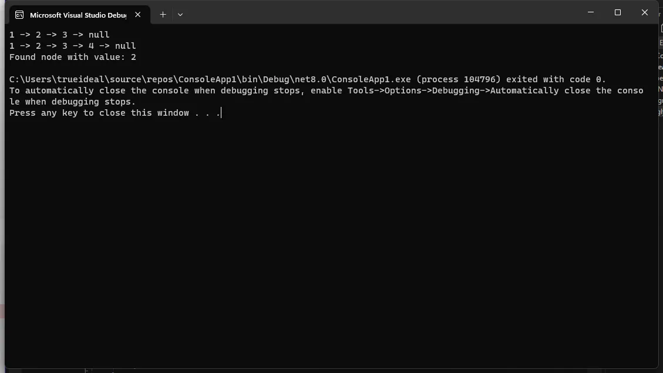Expand the new tab profile dropdown chevron
663x373 pixels.
click(x=180, y=15)
